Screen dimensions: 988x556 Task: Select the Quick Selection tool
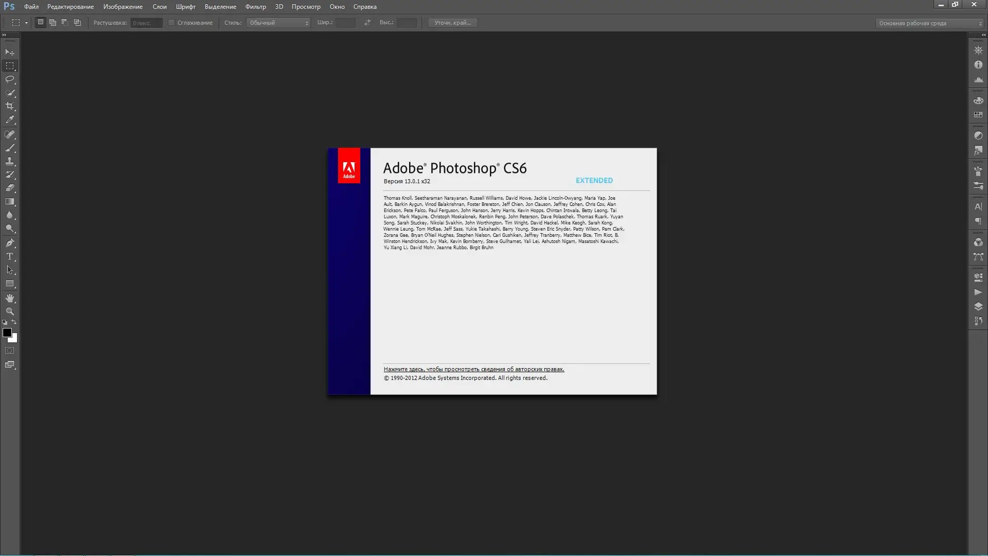point(10,93)
